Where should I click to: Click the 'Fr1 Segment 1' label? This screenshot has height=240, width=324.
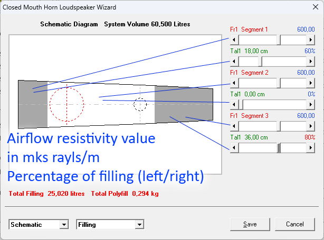click(249, 29)
